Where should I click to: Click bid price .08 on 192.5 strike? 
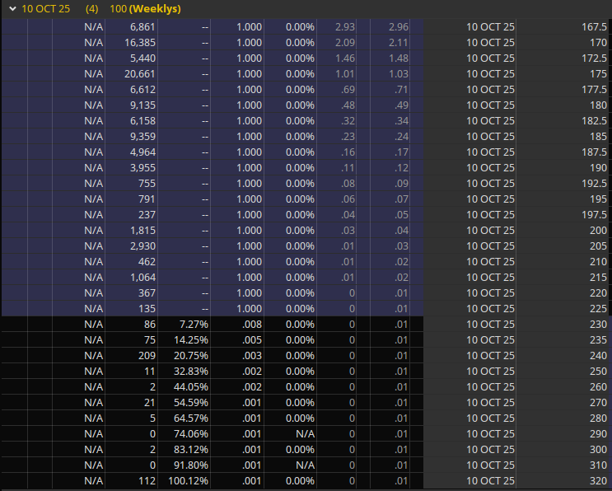(x=347, y=184)
